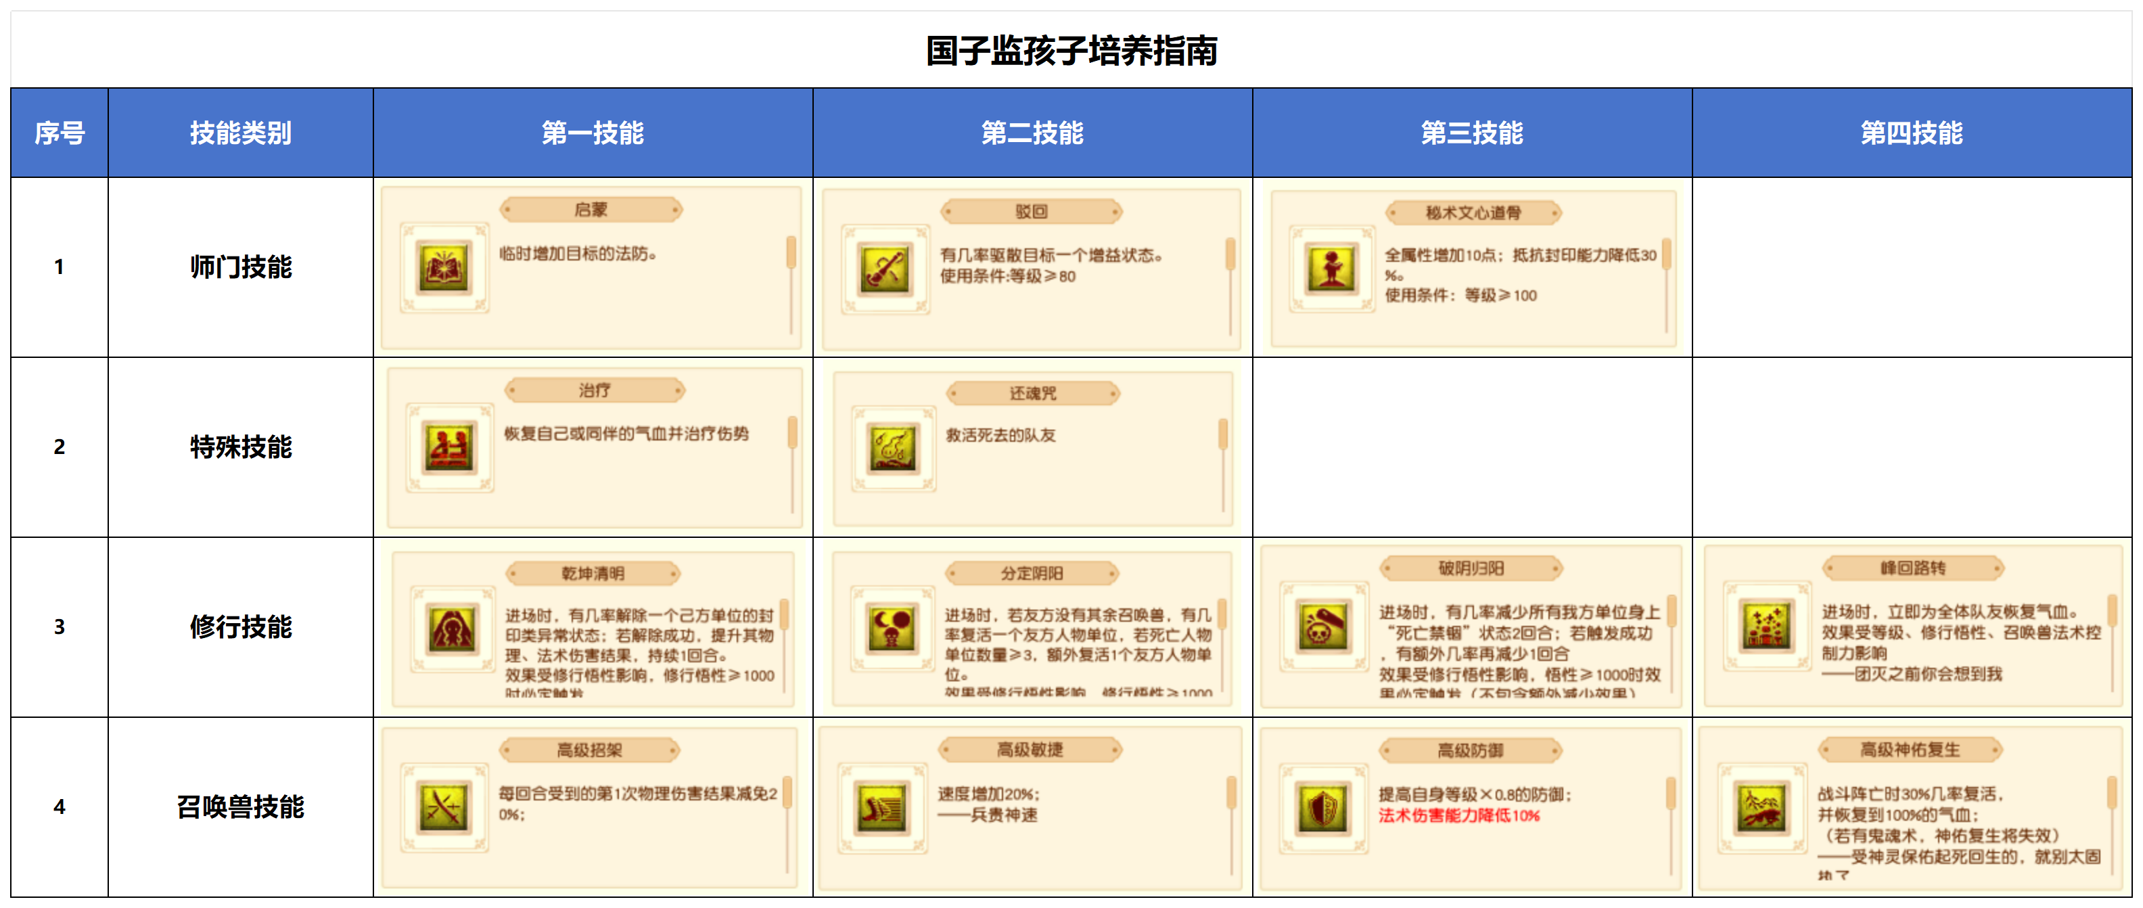Screen dimensions: 2143x908
Task: Select the 还魂咒 skill icon
Action: pos(894,449)
